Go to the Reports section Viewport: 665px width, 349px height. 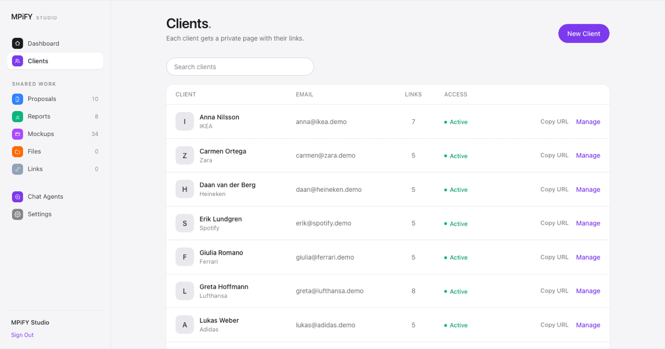[x=55, y=117]
